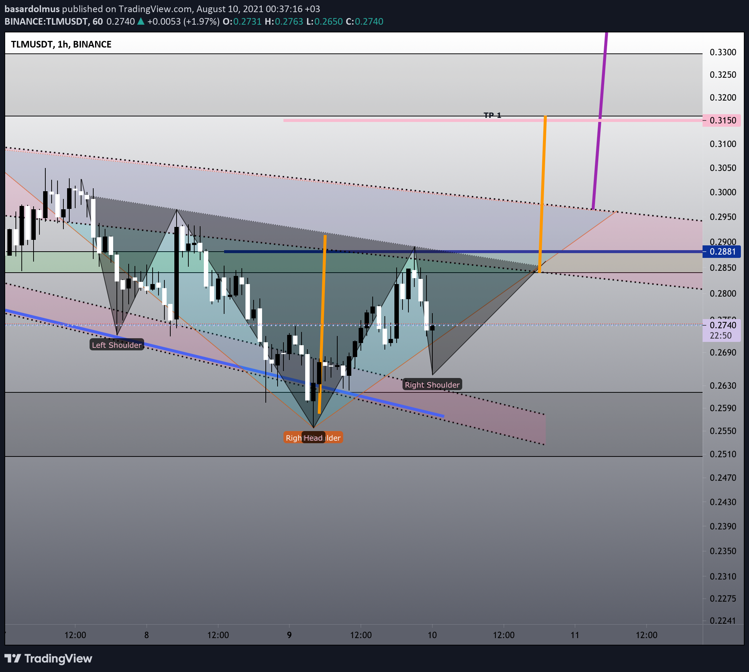Screen dimensions: 749x672
Task: Click the 0.3000 price axis label
Action: pos(723,192)
